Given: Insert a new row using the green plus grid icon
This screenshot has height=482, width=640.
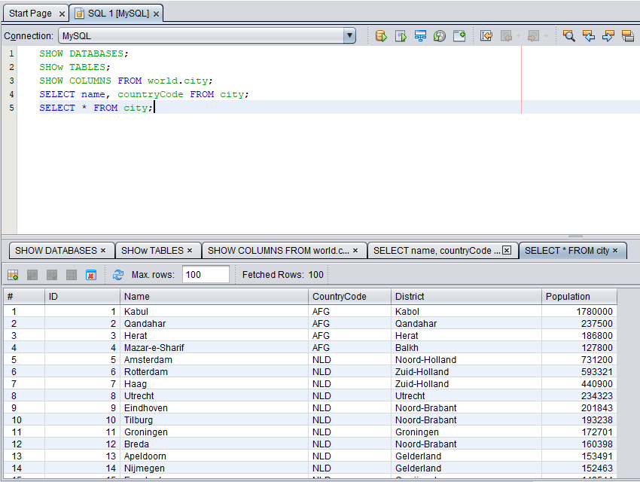Looking at the screenshot, I should point(12,275).
